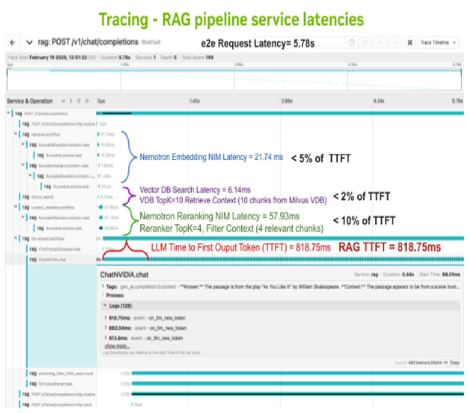Screen dimensions: 469x413
Task: Collapse the rag retriever.workflow span
Action: click(16, 134)
